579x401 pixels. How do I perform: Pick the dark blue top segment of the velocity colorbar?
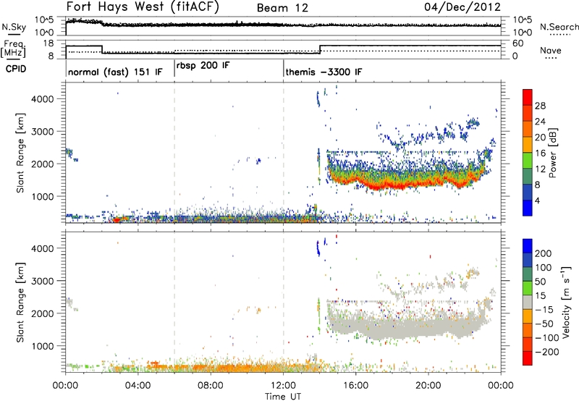pos(528,246)
